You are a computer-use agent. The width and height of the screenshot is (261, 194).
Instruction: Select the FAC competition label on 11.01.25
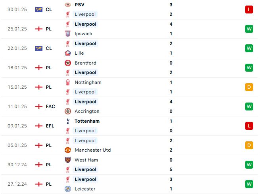coord(50,107)
